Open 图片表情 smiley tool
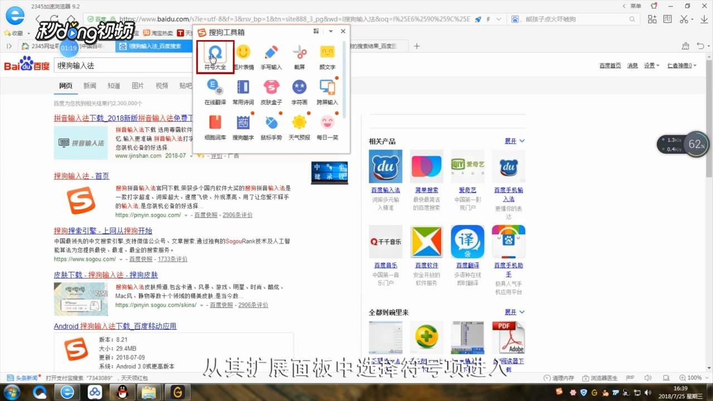The image size is (713, 401). (243, 57)
